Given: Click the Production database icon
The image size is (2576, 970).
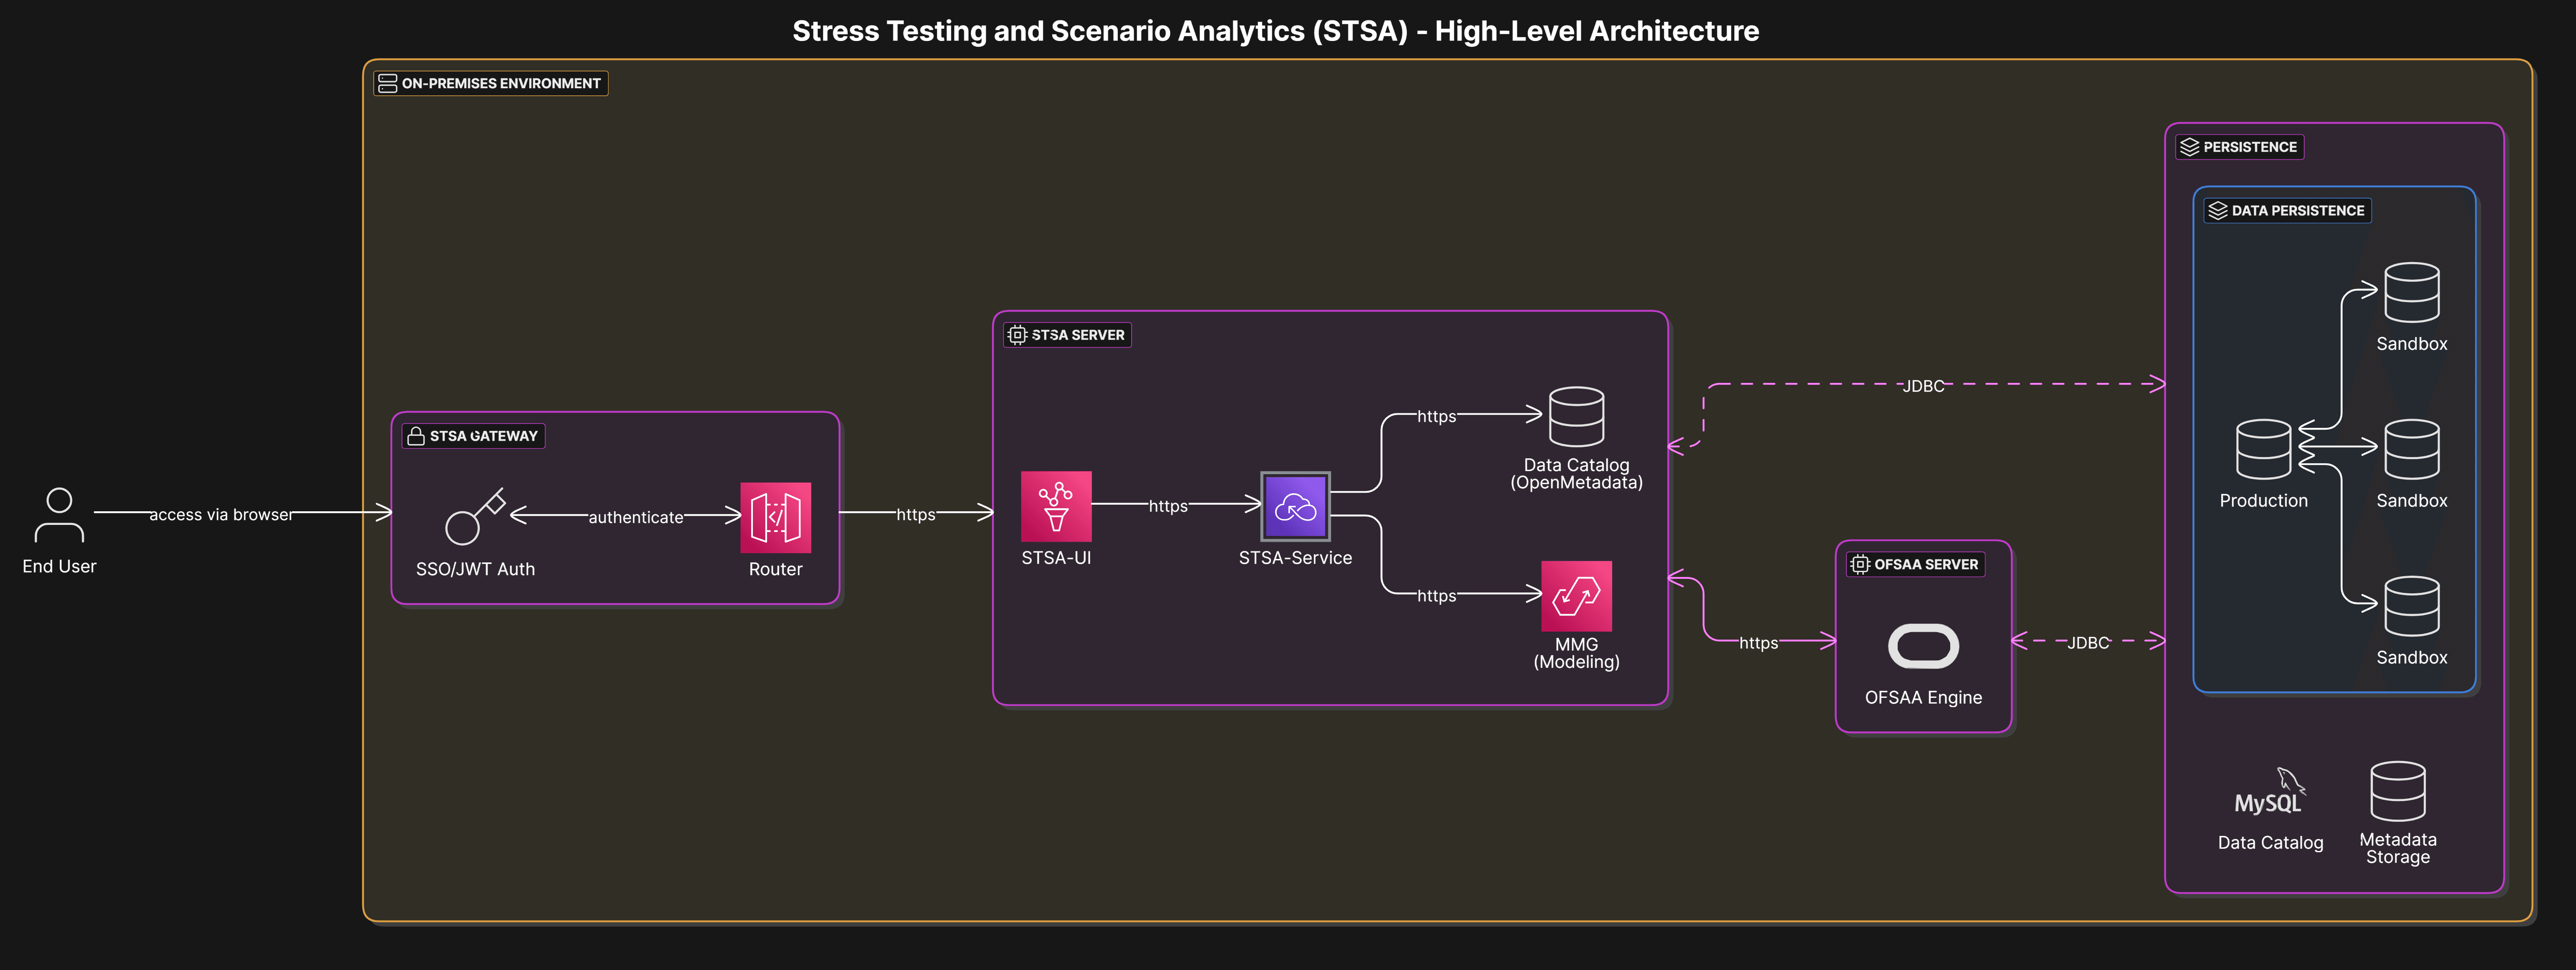Looking at the screenshot, I should click(x=2263, y=449).
